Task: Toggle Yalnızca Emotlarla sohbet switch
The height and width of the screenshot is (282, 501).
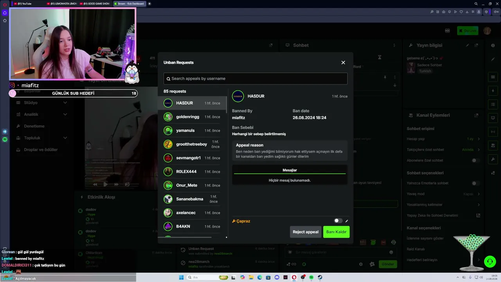Action: click(476, 183)
